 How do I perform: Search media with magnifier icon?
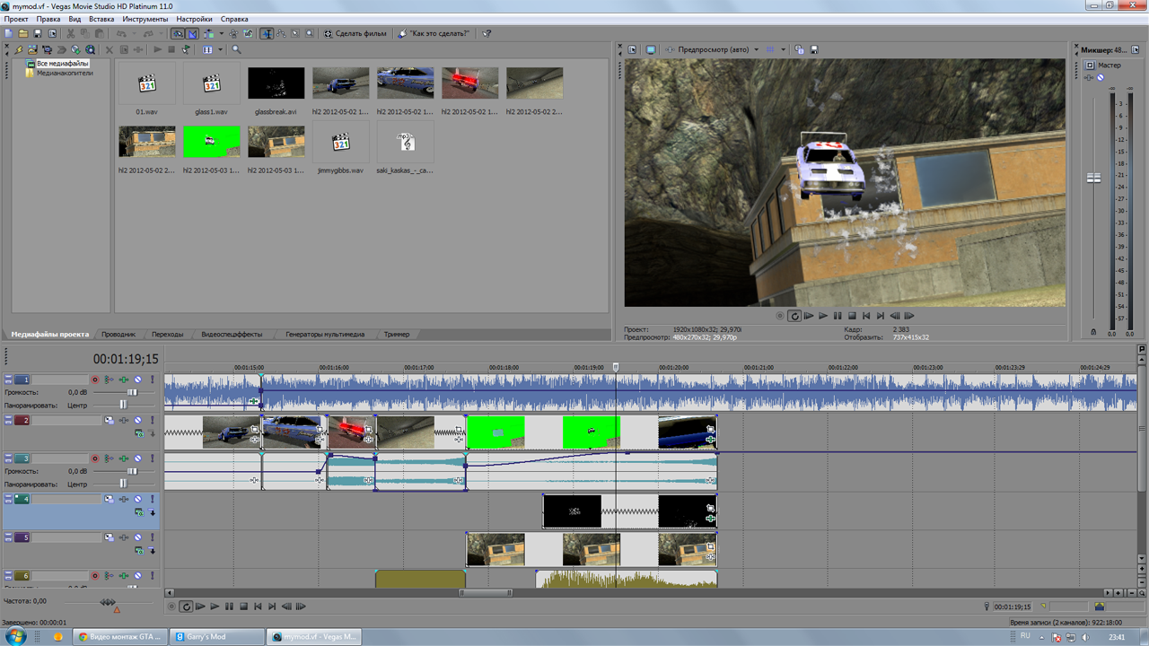236,49
